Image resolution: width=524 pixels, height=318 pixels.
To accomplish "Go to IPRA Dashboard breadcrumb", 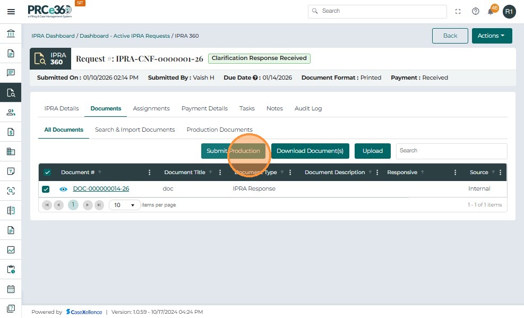I will [x=53, y=36].
